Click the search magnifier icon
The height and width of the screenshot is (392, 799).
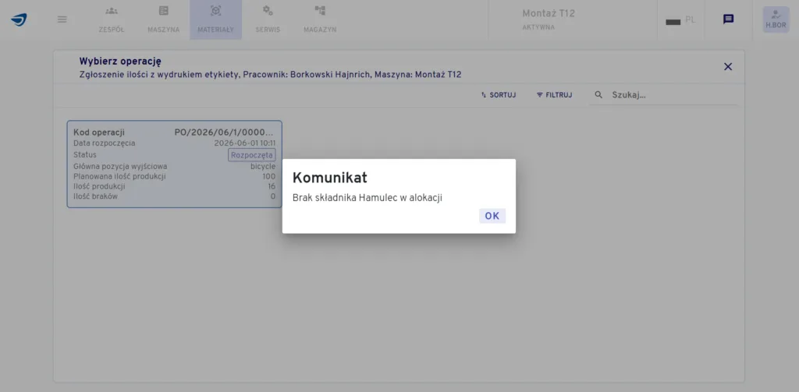pyautogui.click(x=598, y=95)
